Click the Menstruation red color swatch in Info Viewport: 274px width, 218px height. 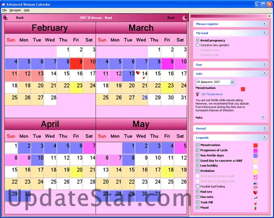(x=243, y=89)
